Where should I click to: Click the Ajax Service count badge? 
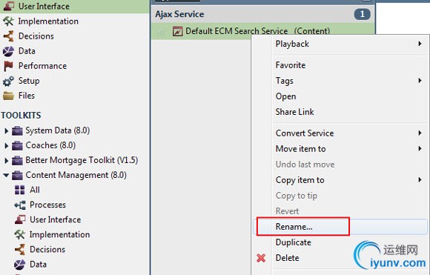click(362, 14)
